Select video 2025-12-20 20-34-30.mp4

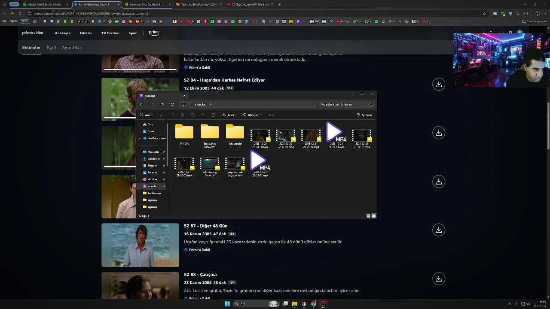point(260,138)
